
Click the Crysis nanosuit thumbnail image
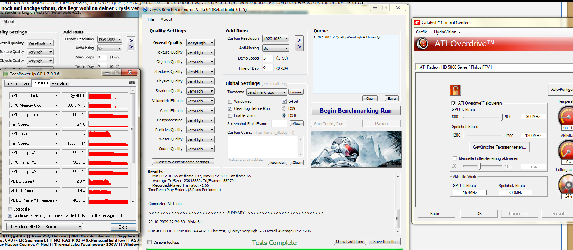tap(356, 149)
